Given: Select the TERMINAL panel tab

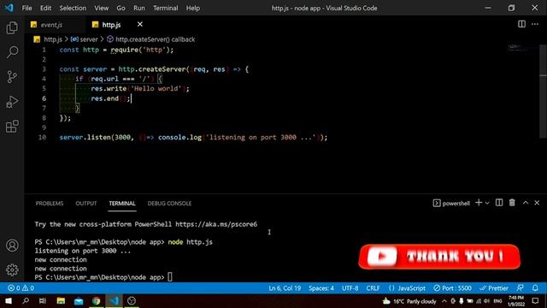Looking at the screenshot, I should (x=122, y=204).
